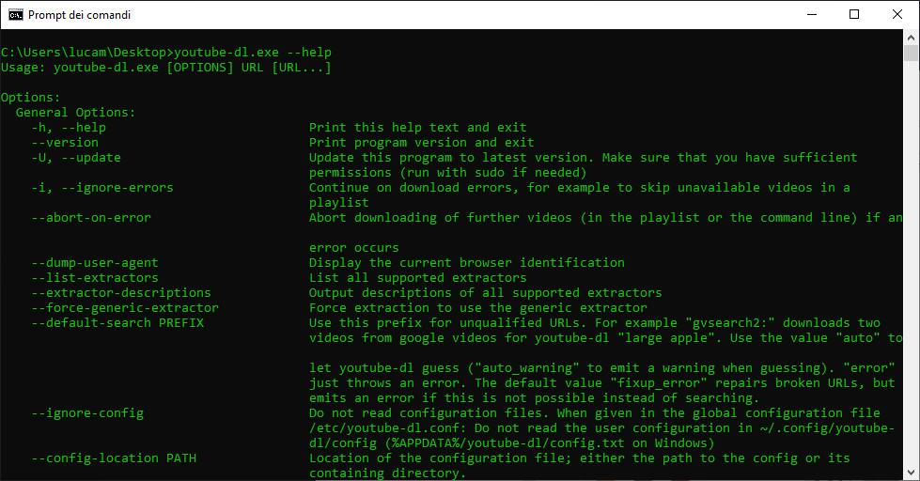920x481 pixels.
Task: Click 'List all supported extractors' description
Action: coord(418,277)
